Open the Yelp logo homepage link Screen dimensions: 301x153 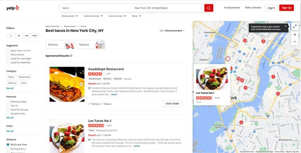click(x=13, y=8)
